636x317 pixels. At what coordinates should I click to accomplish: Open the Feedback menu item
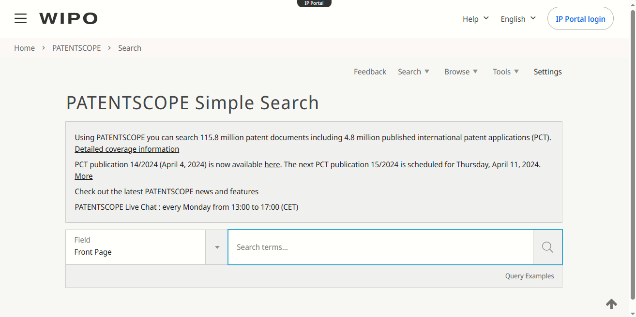[x=370, y=72]
